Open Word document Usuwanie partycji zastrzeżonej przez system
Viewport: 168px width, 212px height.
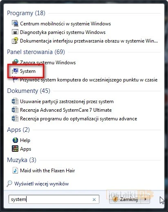[63, 101]
